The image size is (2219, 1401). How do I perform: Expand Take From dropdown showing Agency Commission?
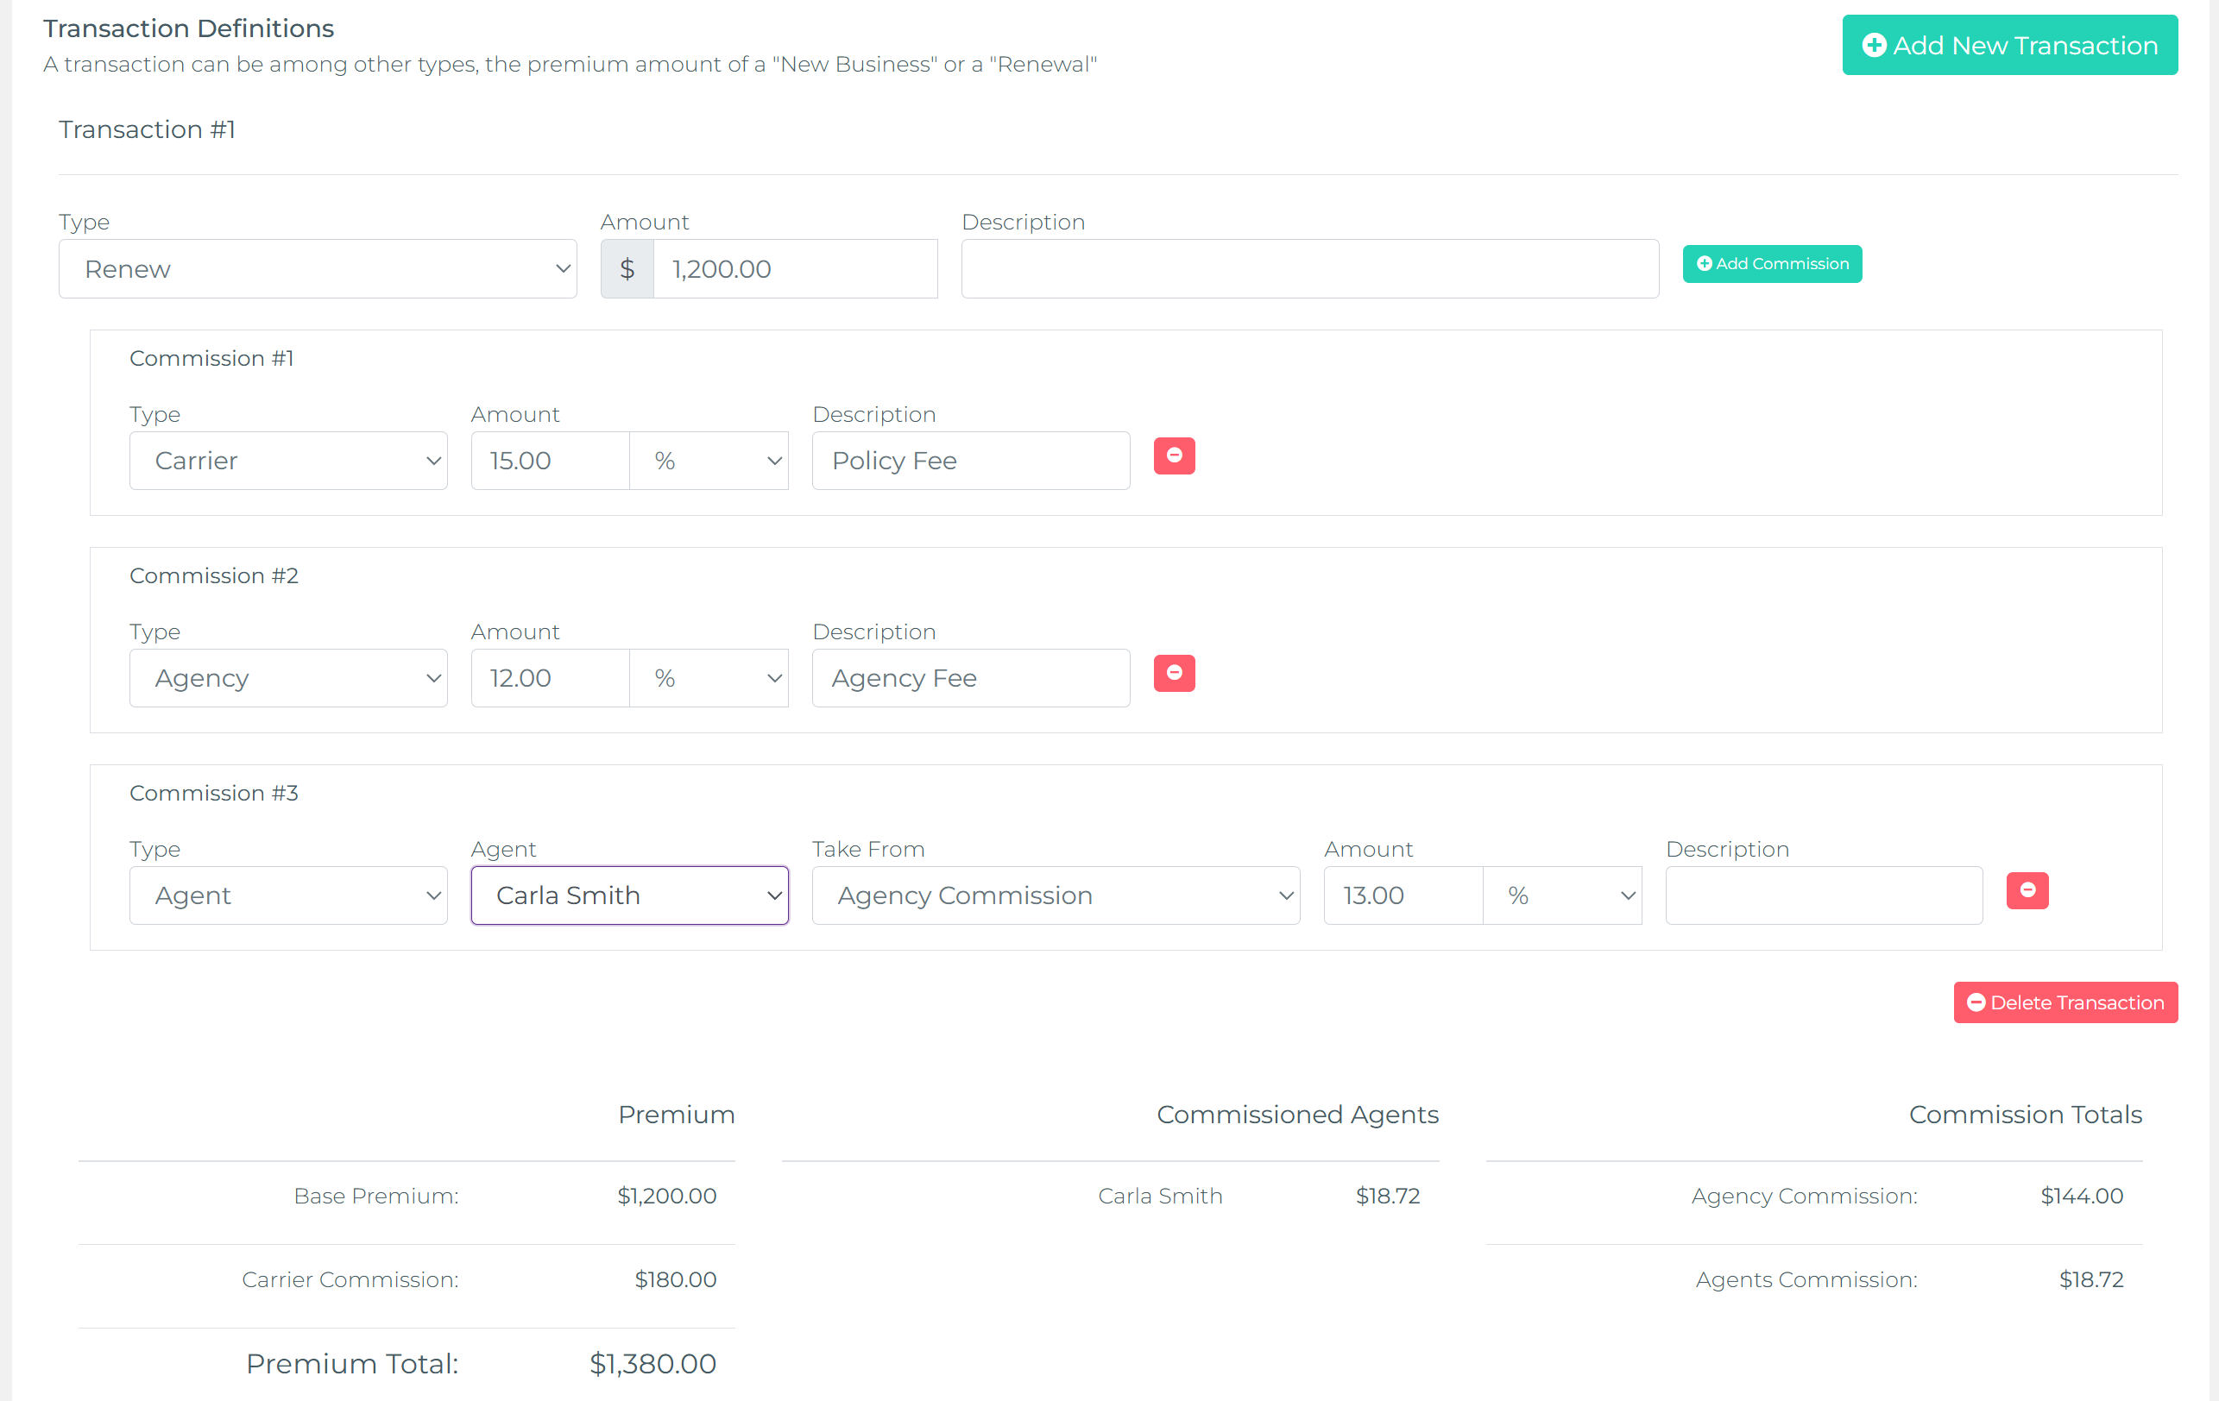1056,895
